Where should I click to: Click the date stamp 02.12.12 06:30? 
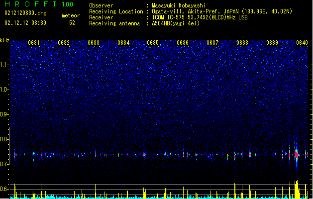25,23
